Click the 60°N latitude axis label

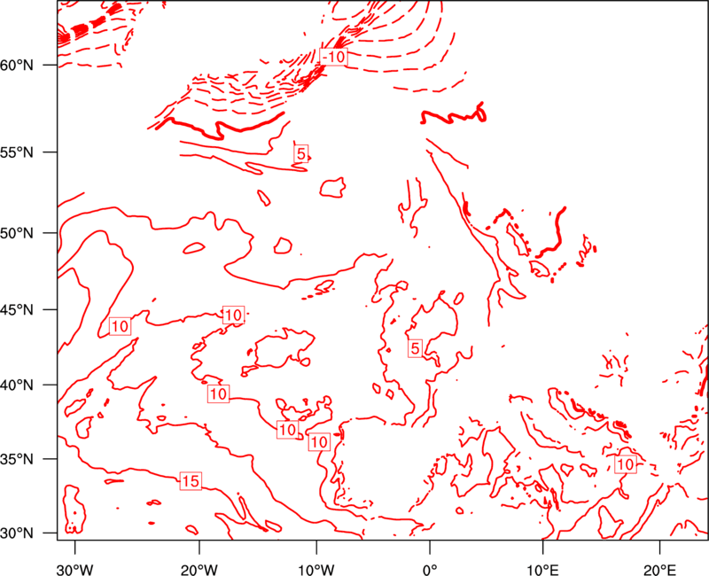pyautogui.click(x=17, y=66)
